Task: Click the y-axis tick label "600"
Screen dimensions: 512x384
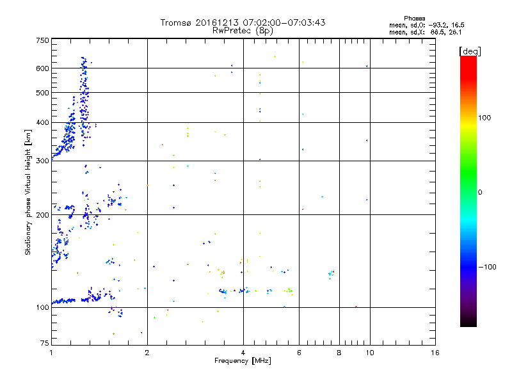Action: [42, 68]
